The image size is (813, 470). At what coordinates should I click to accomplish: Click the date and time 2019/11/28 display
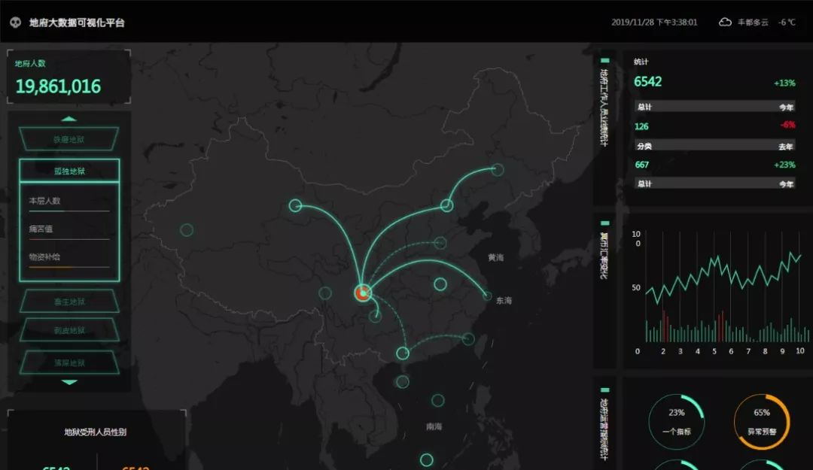654,23
